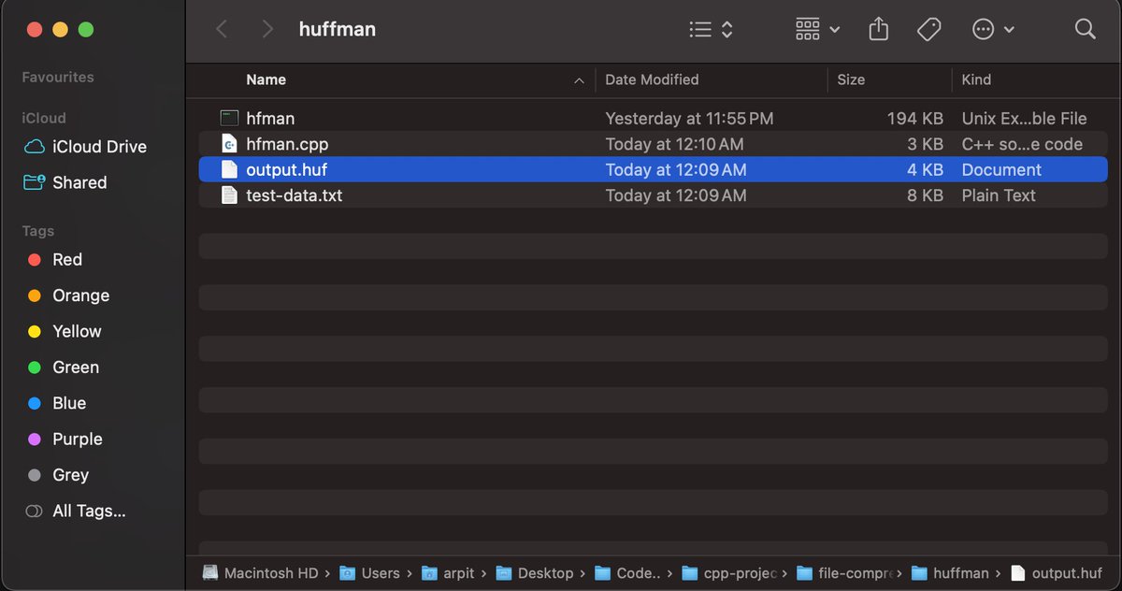Click the Kind value C++ so…e code
Image resolution: width=1122 pixels, height=591 pixels.
pos(1022,144)
